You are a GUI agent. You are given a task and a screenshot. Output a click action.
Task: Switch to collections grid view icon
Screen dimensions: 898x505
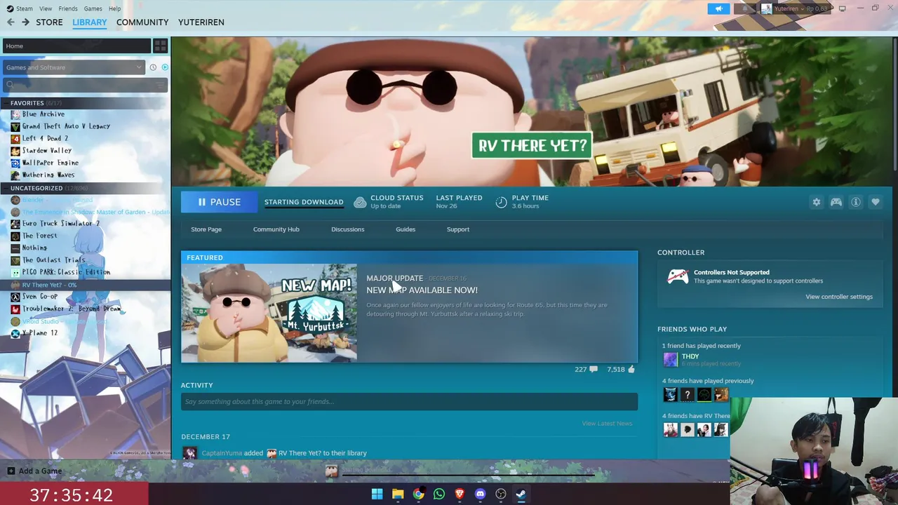160,46
